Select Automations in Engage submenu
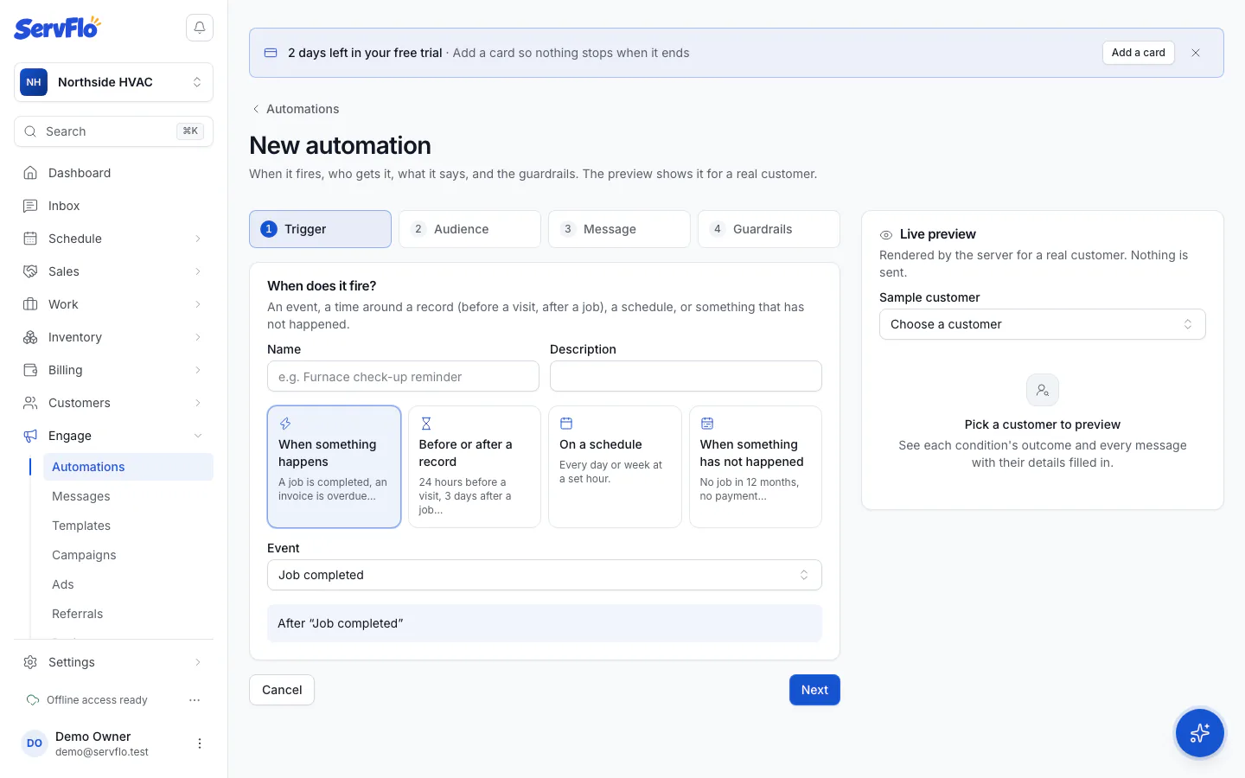The image size is (1245, 778). (x=128, y=467)
